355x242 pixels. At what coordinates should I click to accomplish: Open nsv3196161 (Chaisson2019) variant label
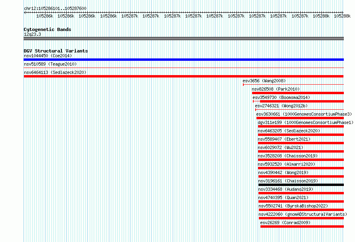tap(288, 181)
